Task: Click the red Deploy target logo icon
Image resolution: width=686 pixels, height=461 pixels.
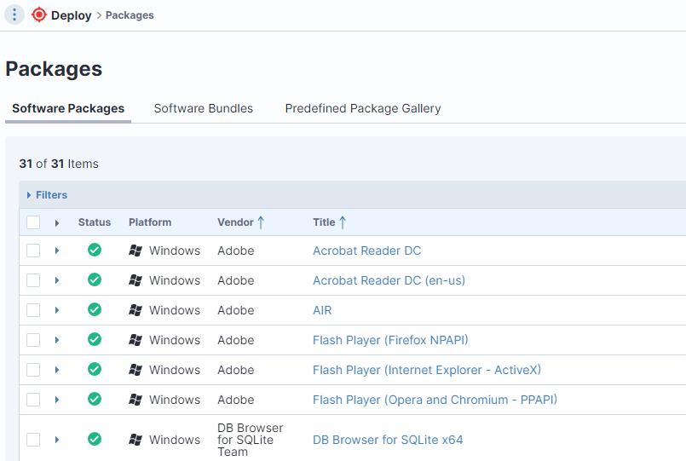Action: tap(39, 14)
